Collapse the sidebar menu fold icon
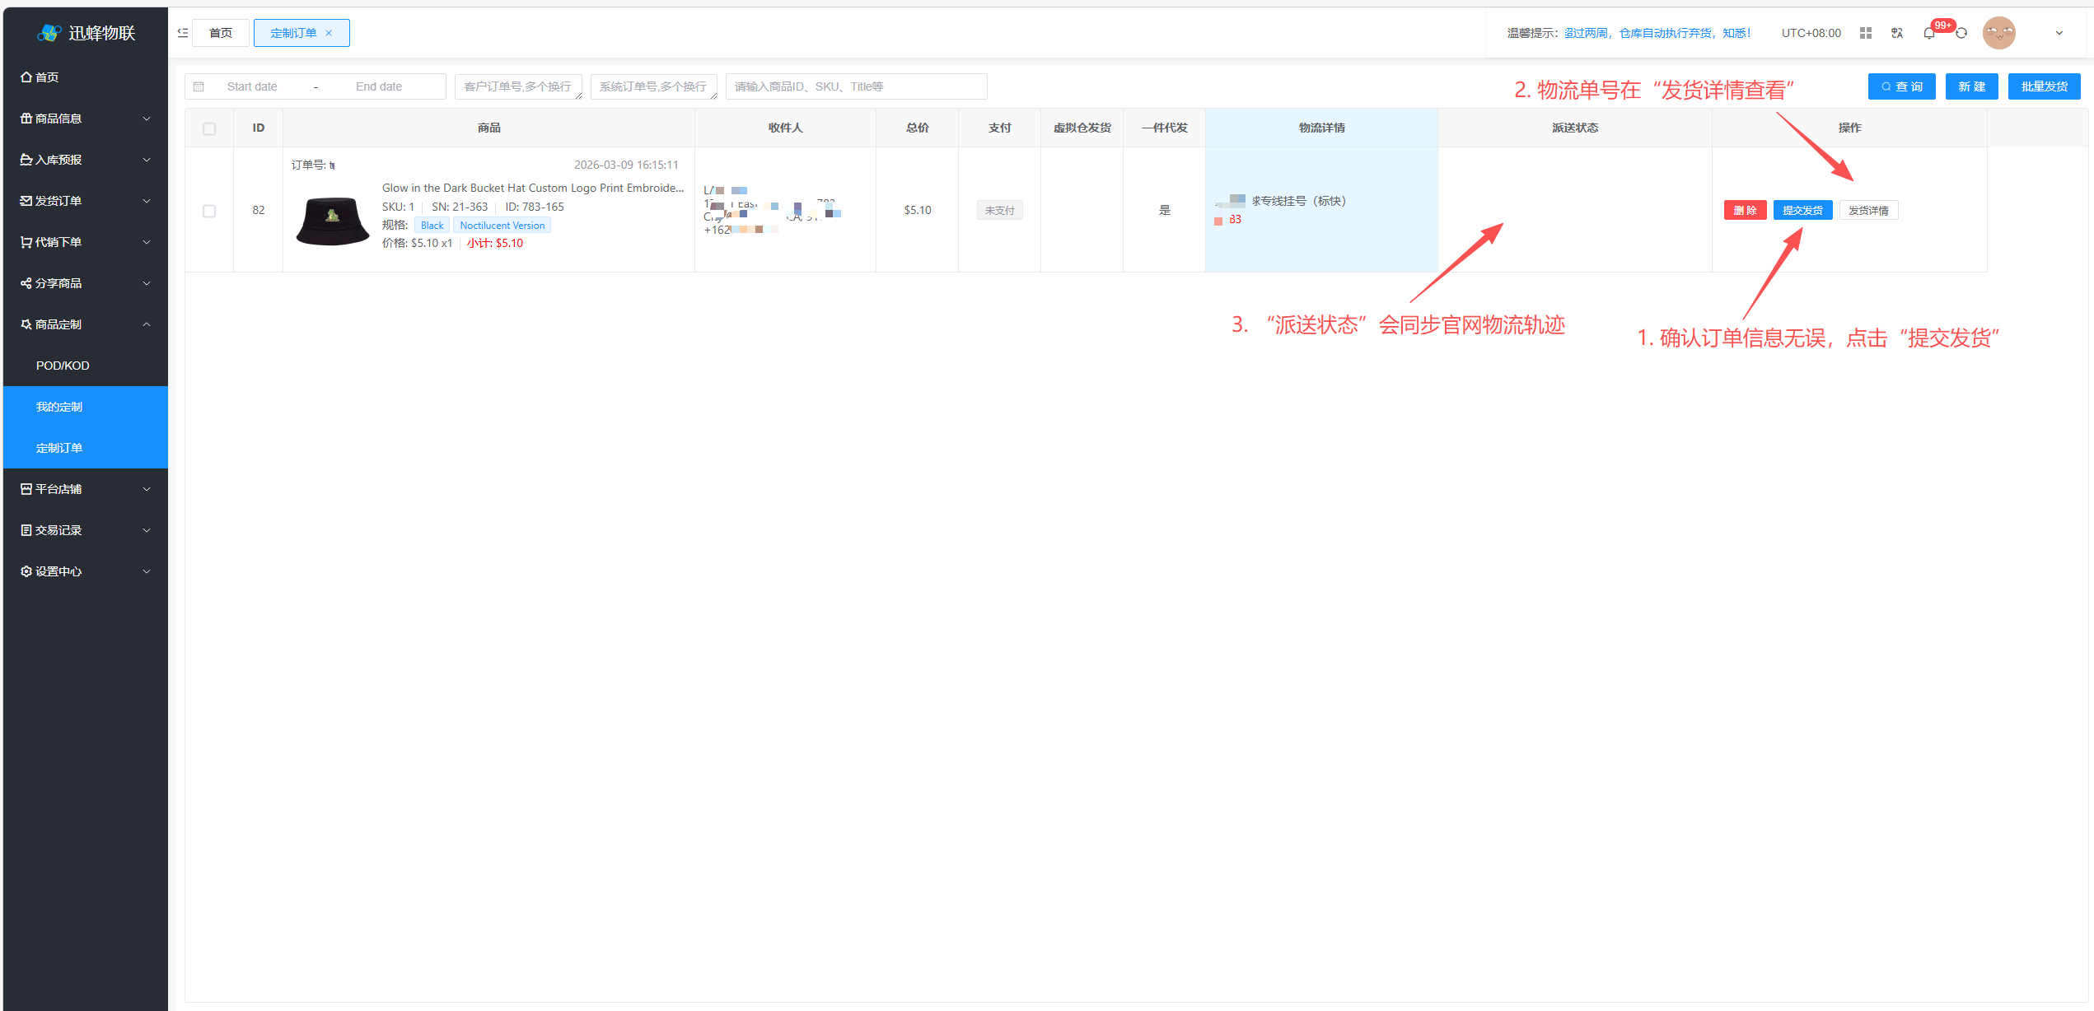 pos(183,33)
